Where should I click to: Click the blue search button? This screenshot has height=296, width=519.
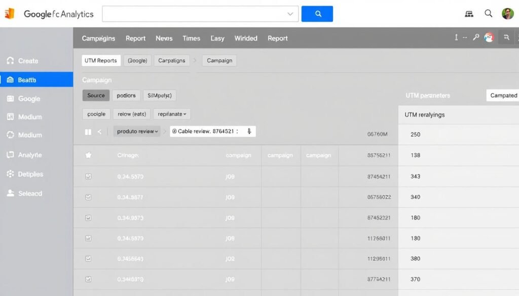pyautogui.click(x=317, y=14)
